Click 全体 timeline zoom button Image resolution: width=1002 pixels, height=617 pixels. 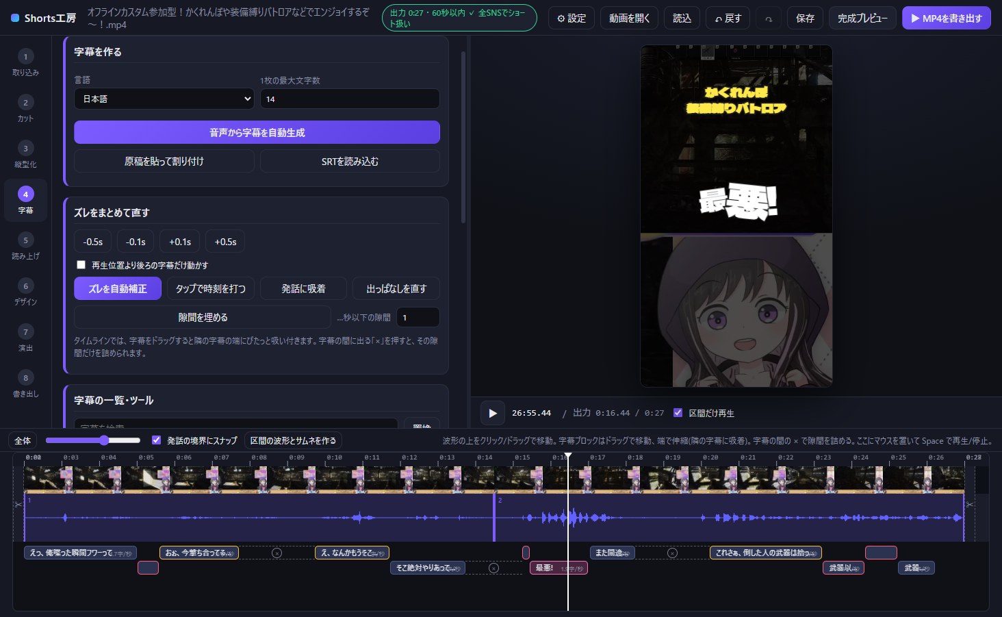tap(23, 440)
